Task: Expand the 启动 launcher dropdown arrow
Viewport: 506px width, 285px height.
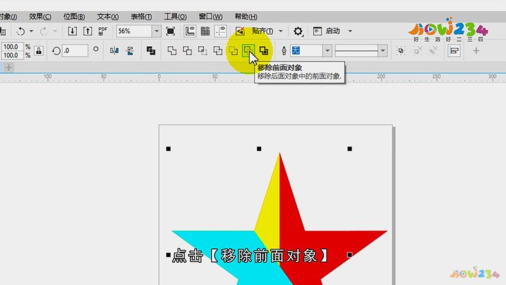Action: click(350, 31)
